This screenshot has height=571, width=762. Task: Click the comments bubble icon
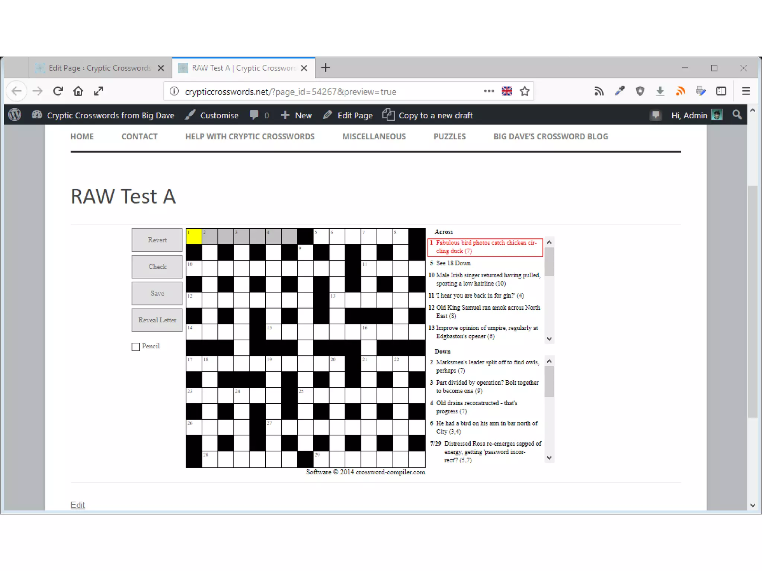tap(254, 115)
